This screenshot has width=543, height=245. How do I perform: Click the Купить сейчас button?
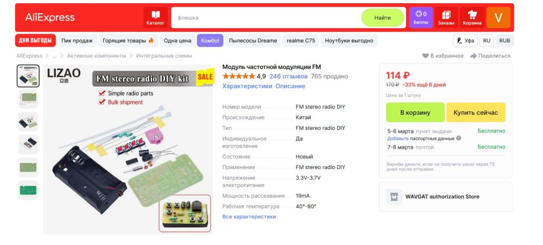pos(476,112)
